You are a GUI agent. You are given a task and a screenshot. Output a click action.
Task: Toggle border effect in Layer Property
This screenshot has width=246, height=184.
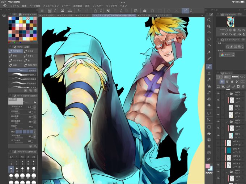point(228,47)
